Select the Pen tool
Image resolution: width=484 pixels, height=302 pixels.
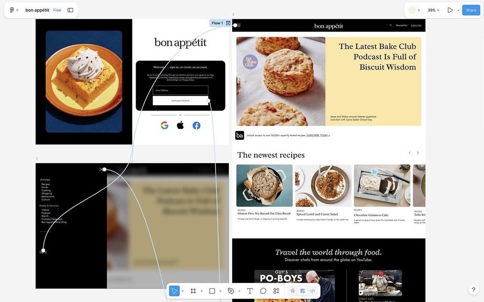click(231, 291)
